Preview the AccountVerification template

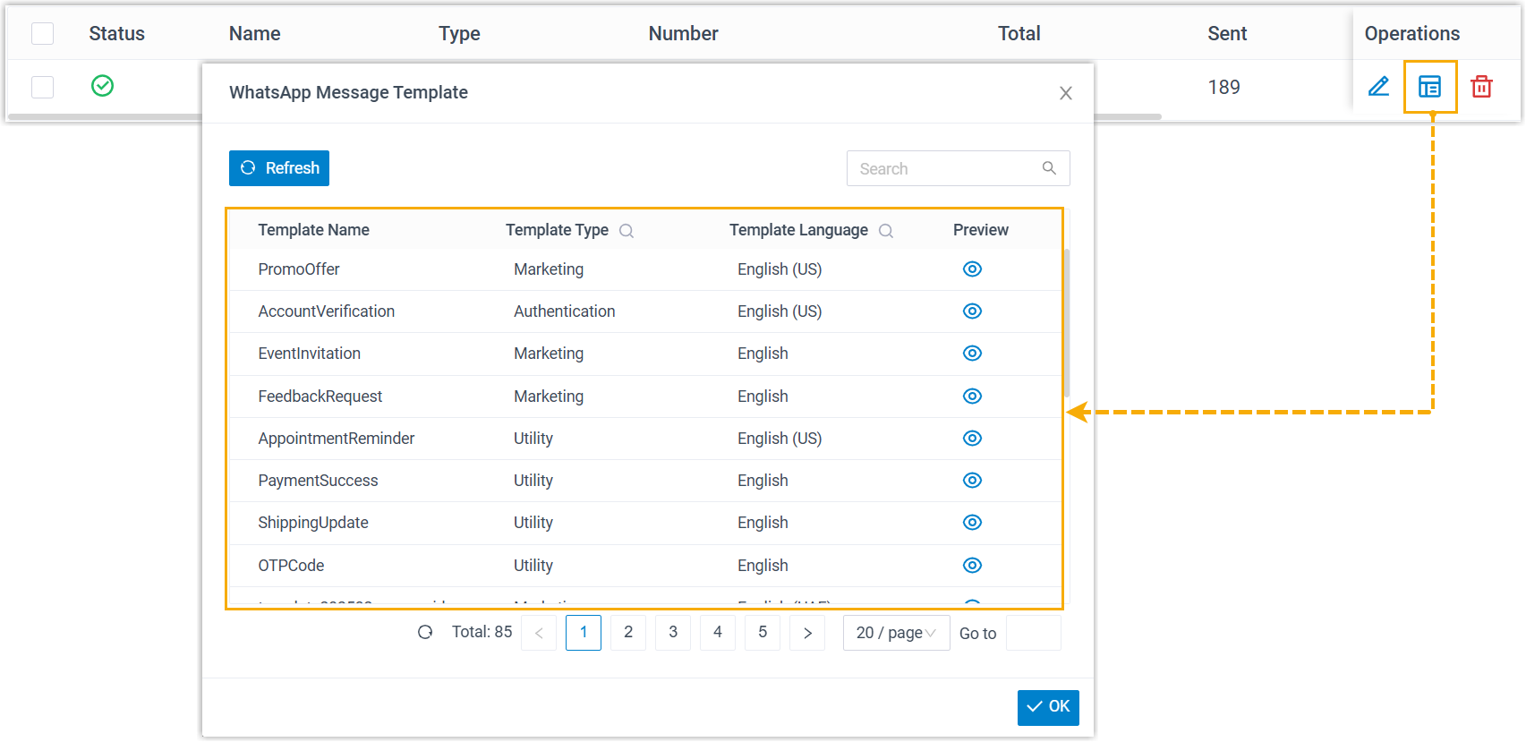click(x=972, y=311)
